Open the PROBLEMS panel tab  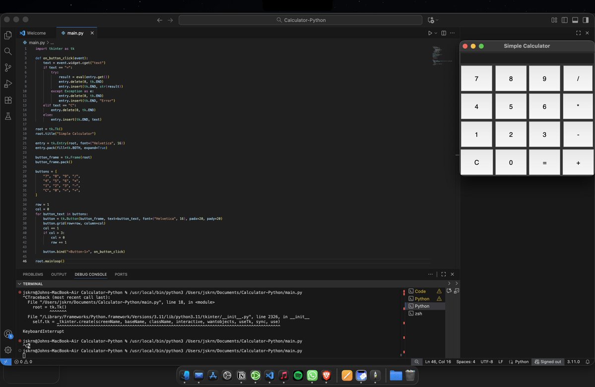(33, 274)
